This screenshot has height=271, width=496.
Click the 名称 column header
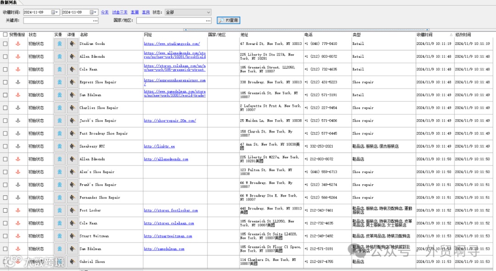(111, 35)
